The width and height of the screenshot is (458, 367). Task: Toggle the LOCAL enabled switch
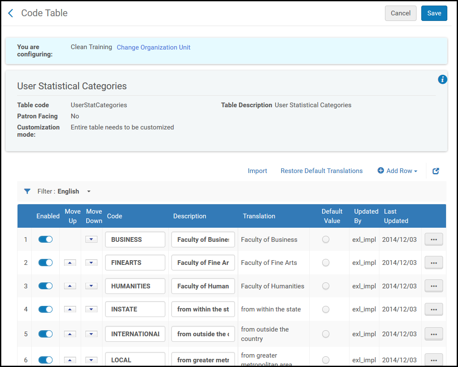(46, 360)
